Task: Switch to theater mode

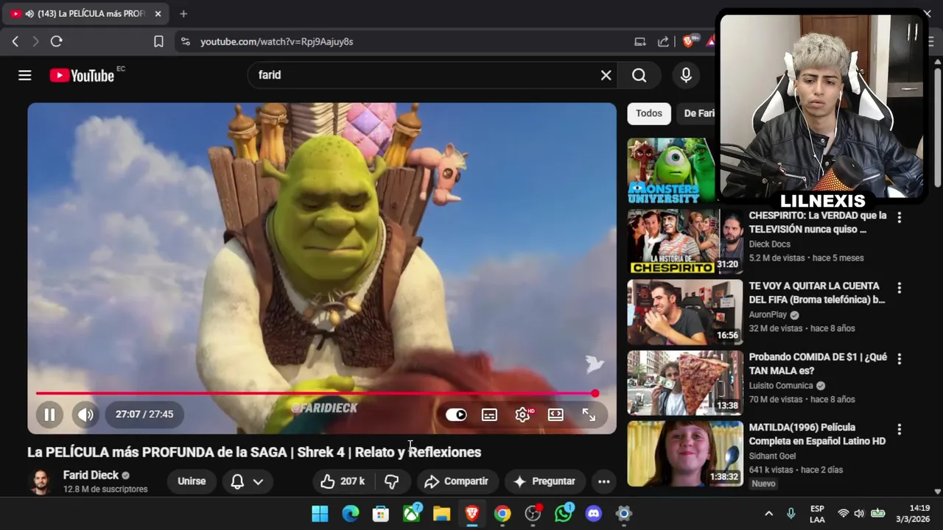Action: pos(555,414)
